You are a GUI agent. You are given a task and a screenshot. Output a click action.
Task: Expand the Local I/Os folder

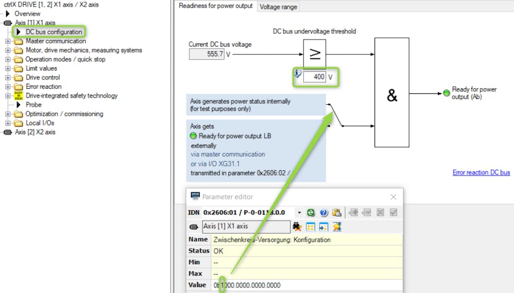click(8, 123)
